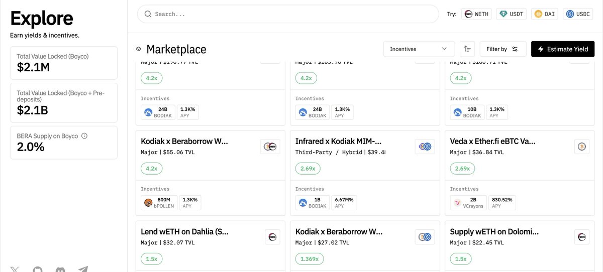Viewport: 603px width, 272px height.
Task: Click the sort order icon button
Action: click(467, 49)
